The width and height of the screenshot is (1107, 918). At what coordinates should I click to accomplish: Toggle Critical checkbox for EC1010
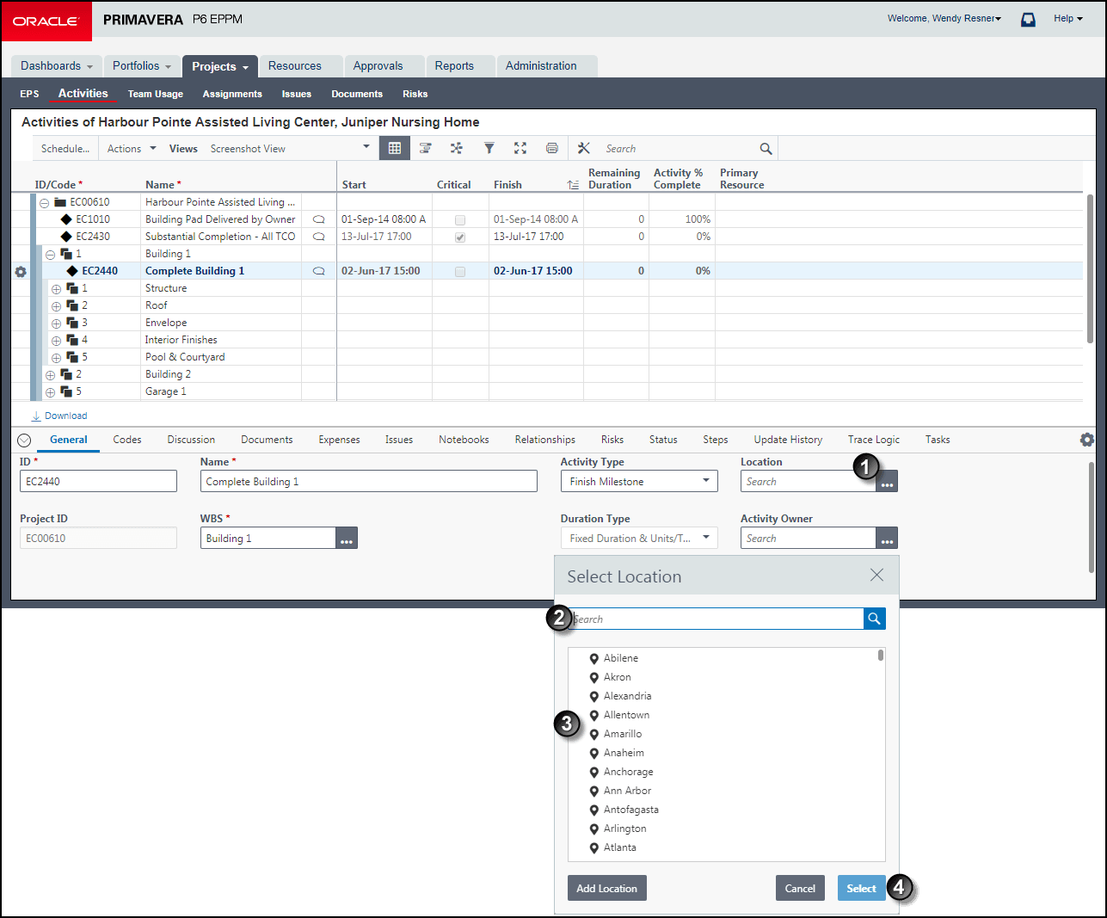coord(460,220)
